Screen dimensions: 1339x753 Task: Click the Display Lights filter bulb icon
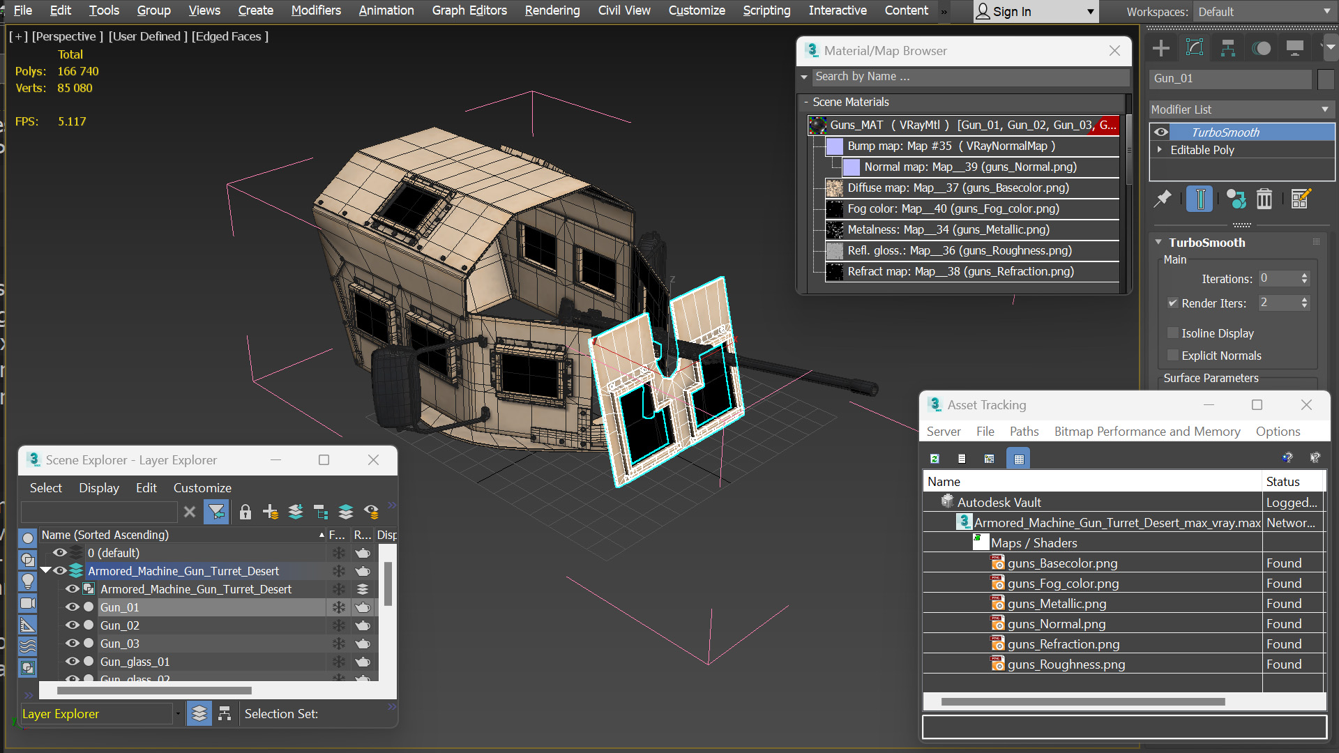pyautogui.click(x=28, y=580)
